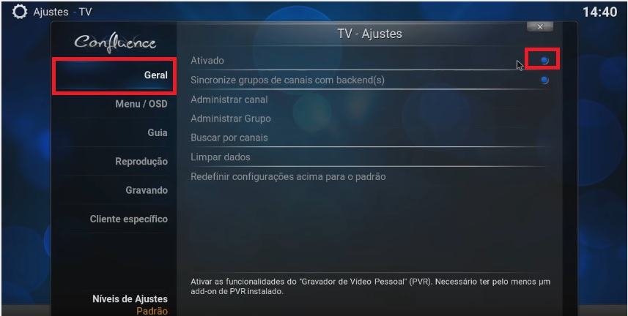Click Limpar dados option
628x316 pixels.
[370, 157]
